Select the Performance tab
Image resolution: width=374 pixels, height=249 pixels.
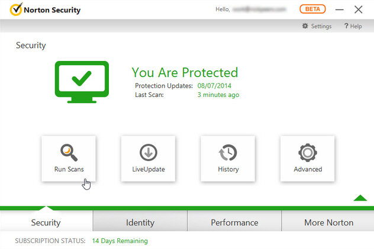(234, 222)
